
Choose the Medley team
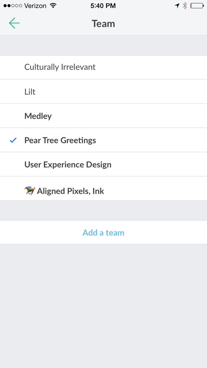click(x=38, y=116)
